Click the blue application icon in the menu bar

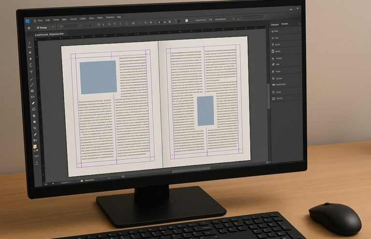coord(28,21)
